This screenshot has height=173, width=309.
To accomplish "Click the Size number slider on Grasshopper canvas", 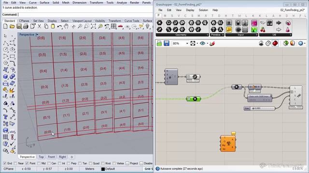I will [259, 108].
